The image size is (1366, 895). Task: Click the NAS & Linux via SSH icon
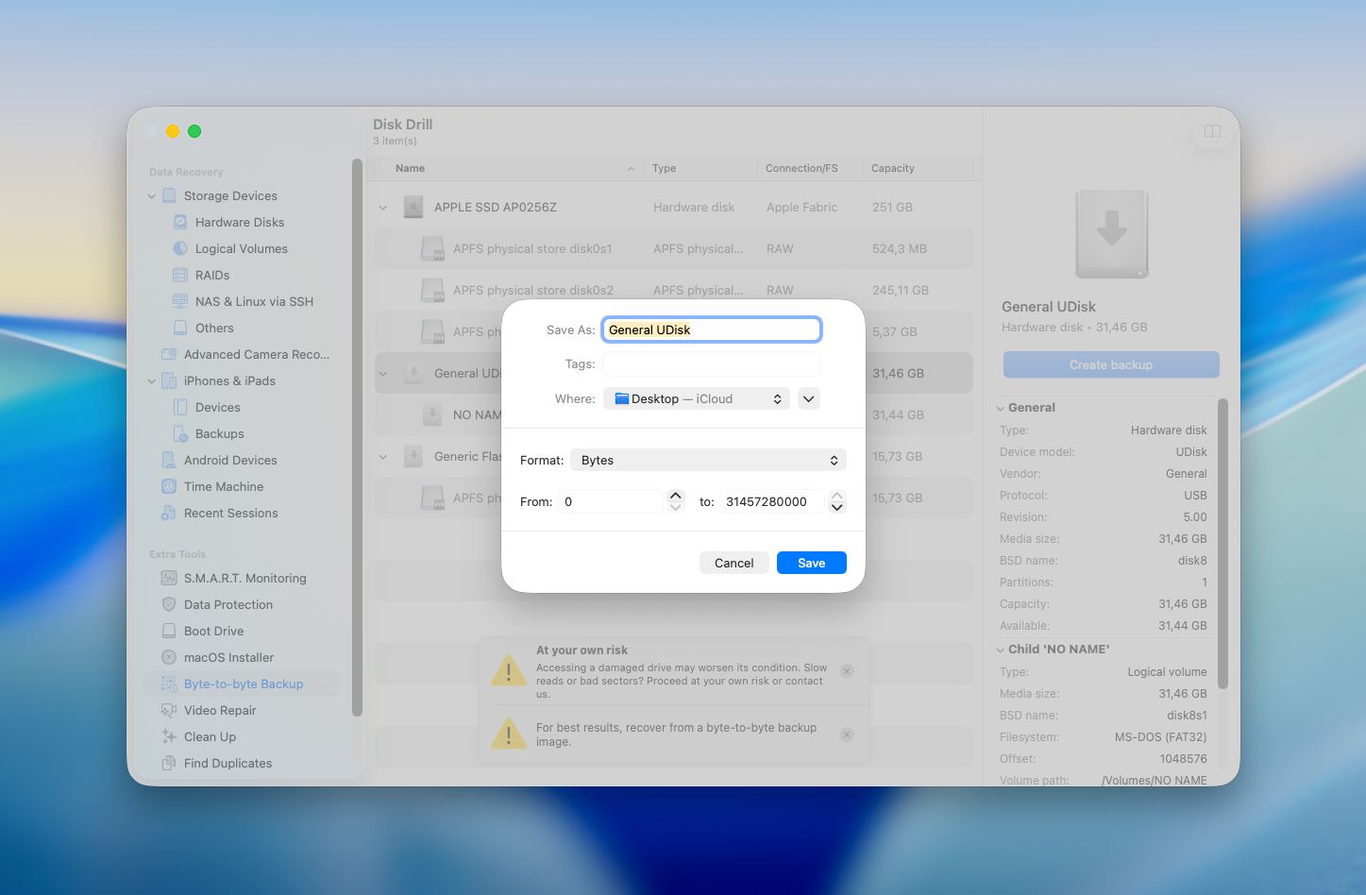[x=180, y=301]
